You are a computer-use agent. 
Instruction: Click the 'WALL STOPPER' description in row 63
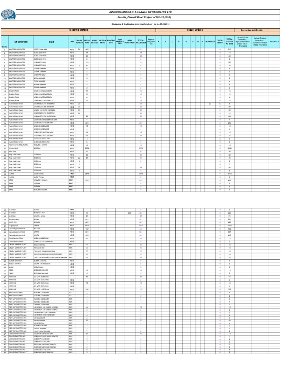click(21, 264)
